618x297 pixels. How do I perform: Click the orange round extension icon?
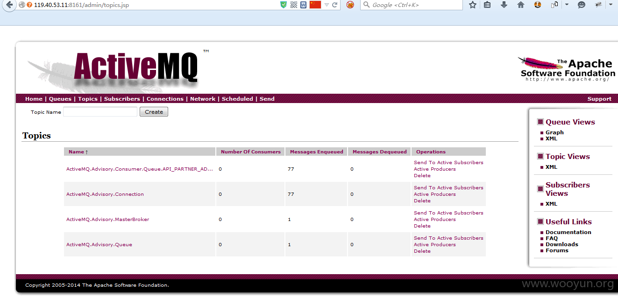point(538,5)
